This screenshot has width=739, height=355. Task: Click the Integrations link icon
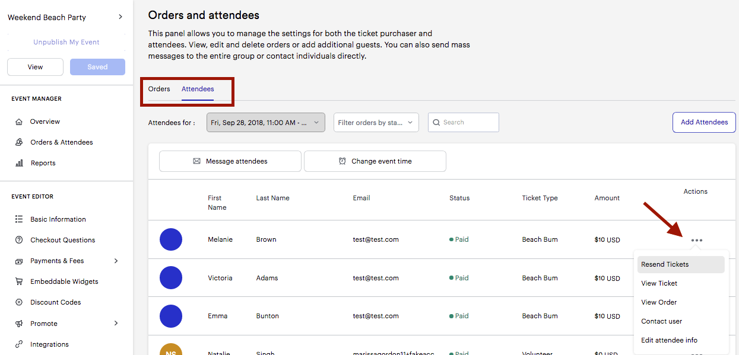pyautogui.click(x=19, y=344)
